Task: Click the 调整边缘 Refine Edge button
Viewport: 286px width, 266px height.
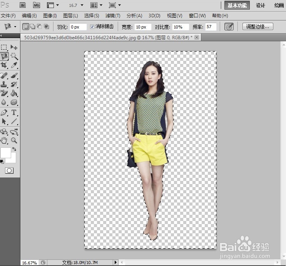Action: point(258,27)
